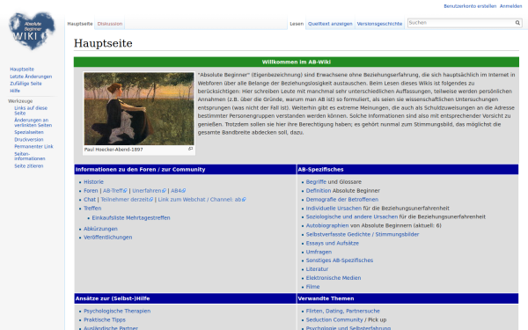Open Soziologische und andere Ursachen
528x330 pixels.
click(x=352, y=216)
